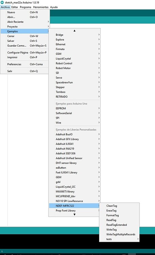Select Salir to quit Arduino

(x=25, y=71)
